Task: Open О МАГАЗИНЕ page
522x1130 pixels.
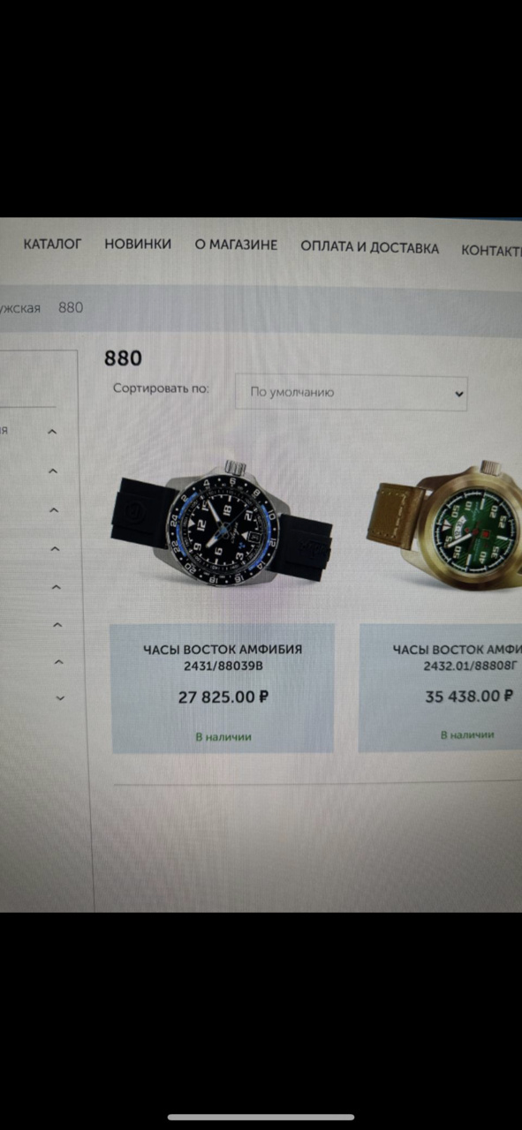Action: (236, 245)
